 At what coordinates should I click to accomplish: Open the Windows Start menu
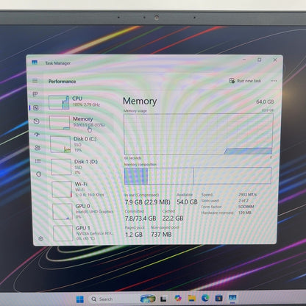[x=80, y=299]
